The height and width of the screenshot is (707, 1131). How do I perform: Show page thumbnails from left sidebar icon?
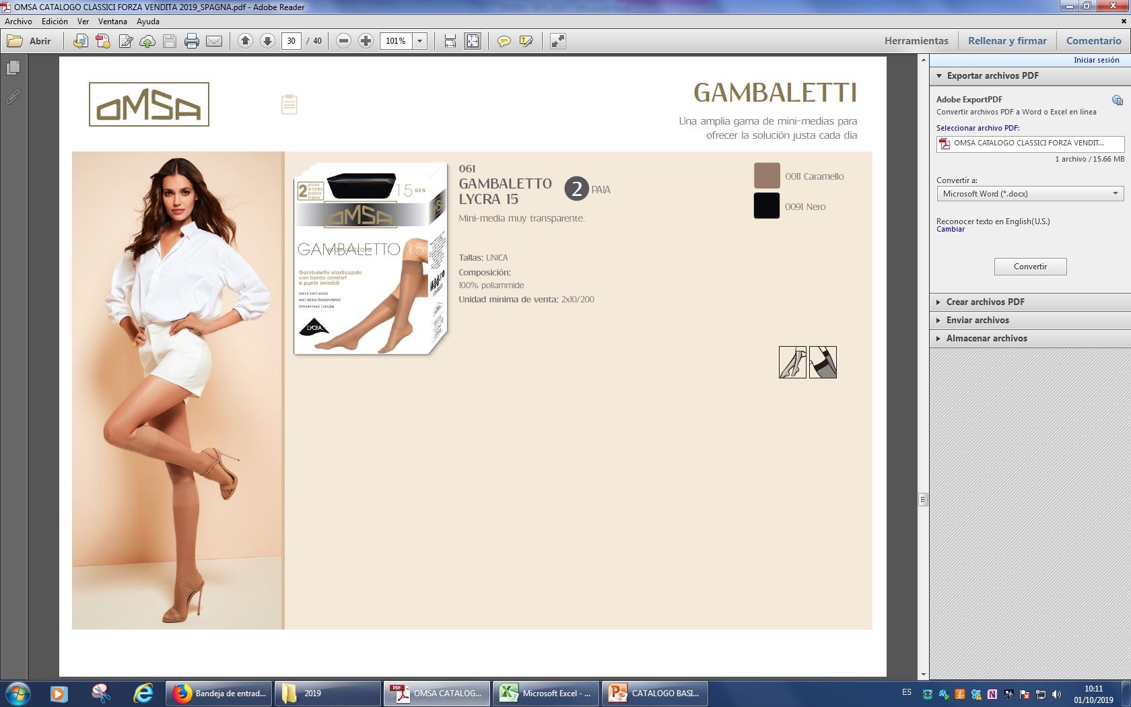(x=13, y=68)
